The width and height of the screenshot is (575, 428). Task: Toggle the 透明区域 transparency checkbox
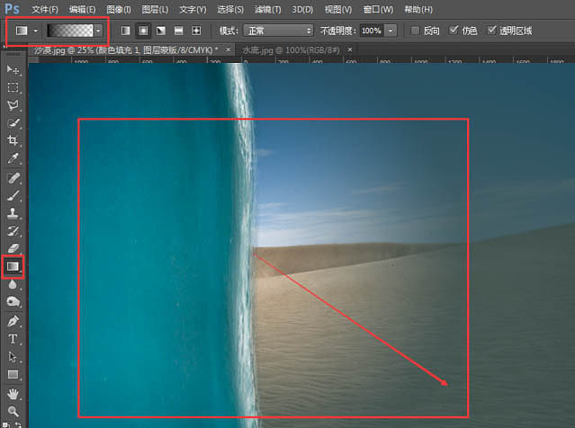pos(491,31)
